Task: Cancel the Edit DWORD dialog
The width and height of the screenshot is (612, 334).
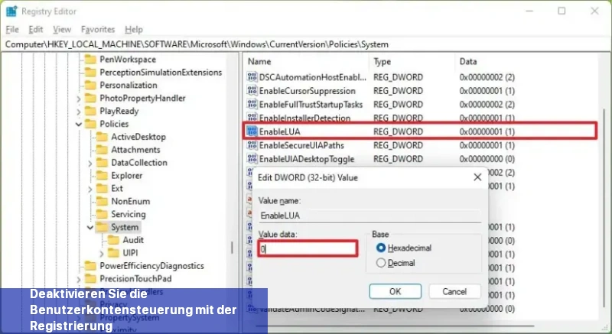Action: coord(454,291)
